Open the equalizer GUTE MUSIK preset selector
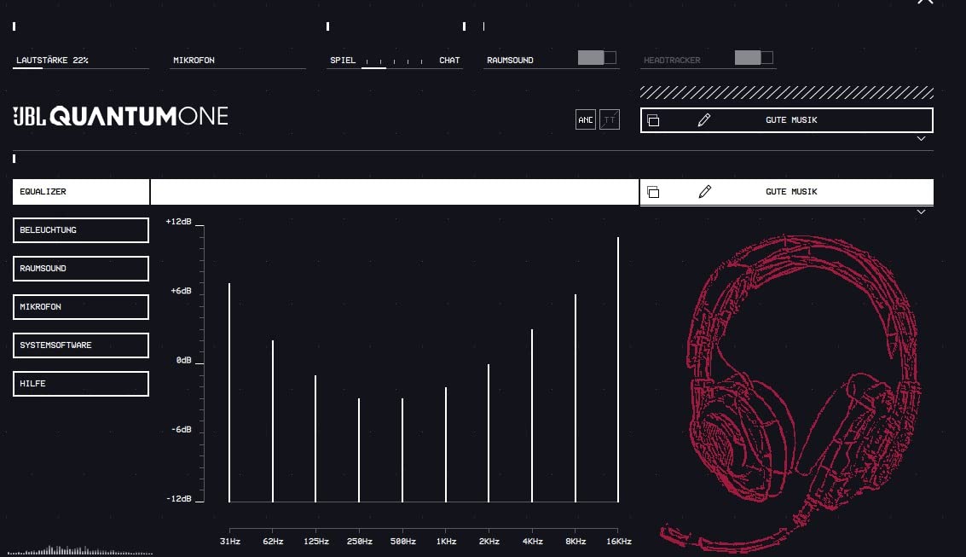 tap(787, 192)
